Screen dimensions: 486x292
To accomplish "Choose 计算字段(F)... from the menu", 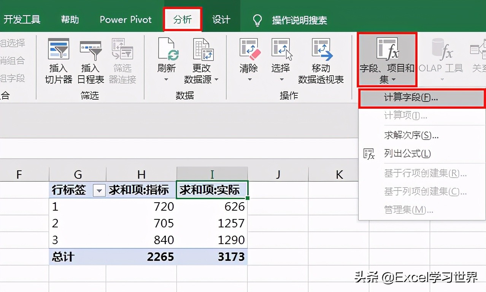I will click(422, 98).
